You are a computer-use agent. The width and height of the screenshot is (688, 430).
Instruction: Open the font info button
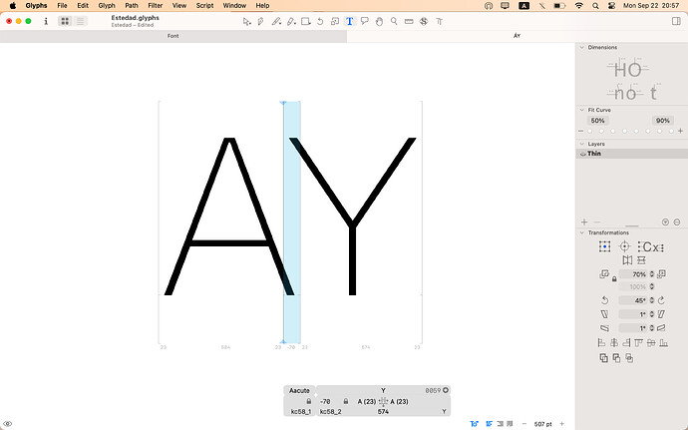pos(45,21)
